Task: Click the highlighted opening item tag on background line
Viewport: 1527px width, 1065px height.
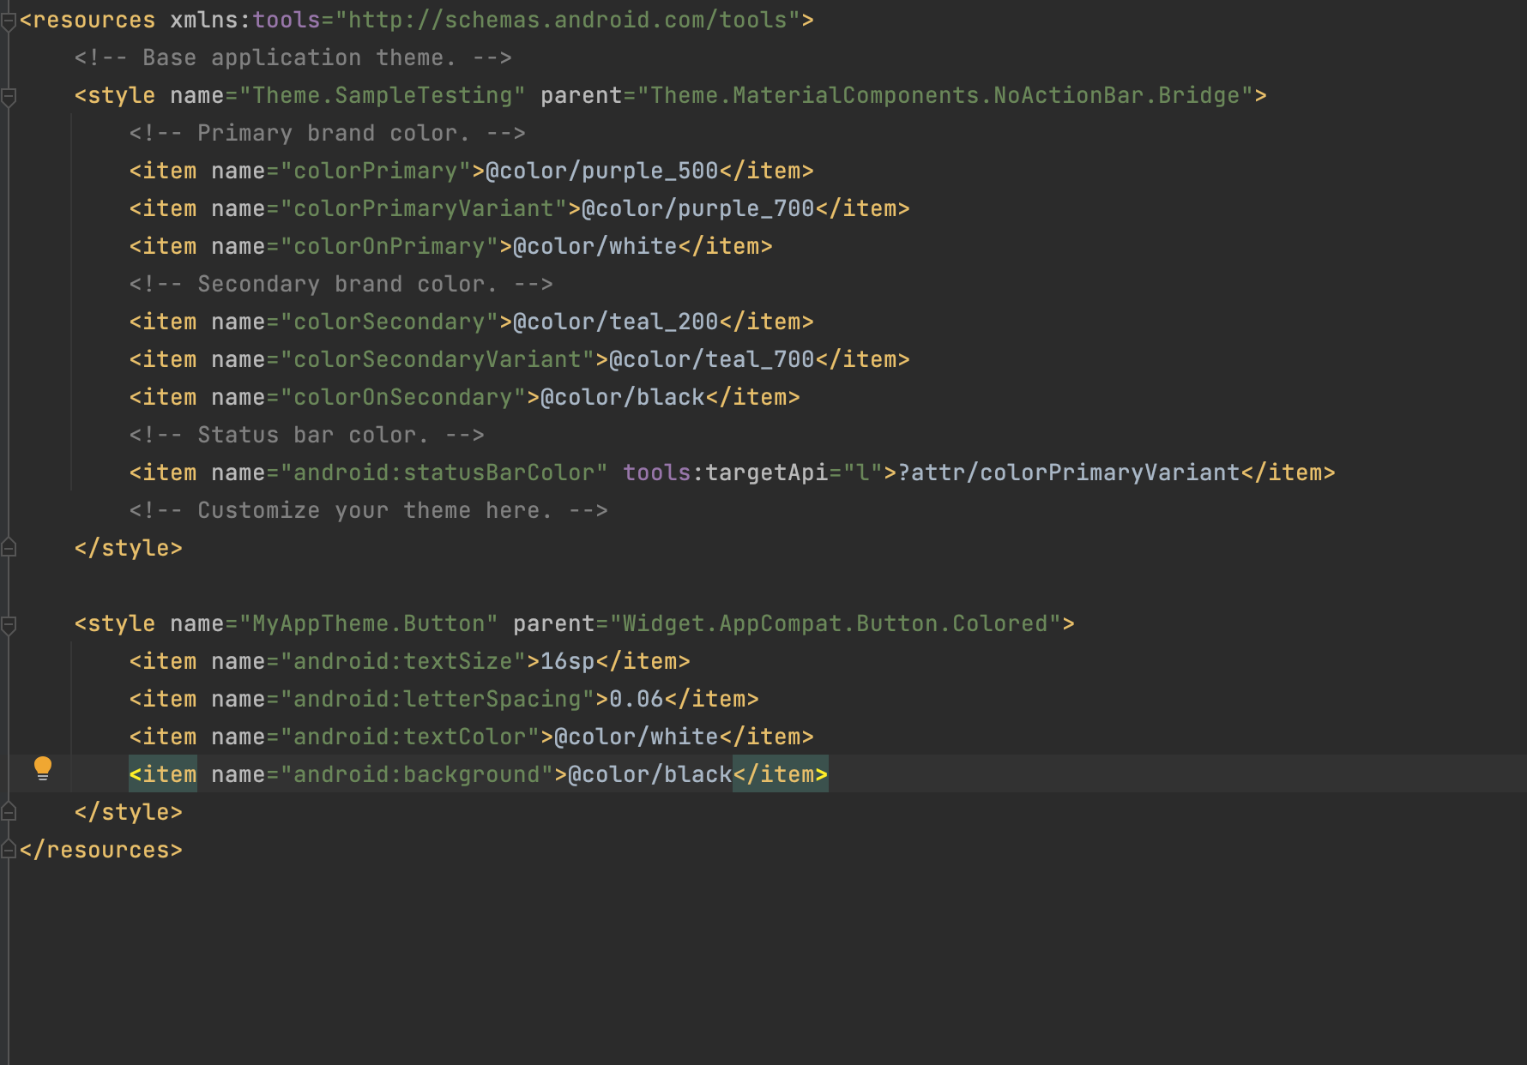Action: 163,775
